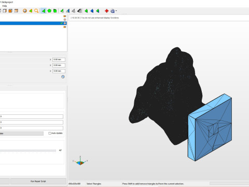Open the Help menu
The height and width of the screenshot is (187, 249).
tap(5, 6)
